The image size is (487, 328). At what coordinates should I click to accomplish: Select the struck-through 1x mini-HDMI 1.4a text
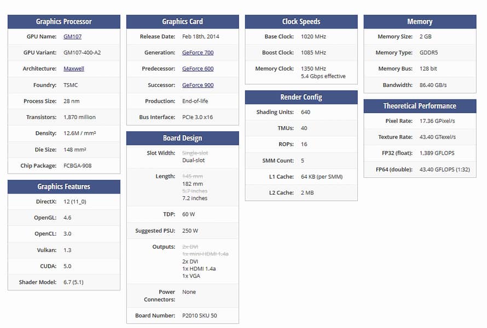coord(205,254)
